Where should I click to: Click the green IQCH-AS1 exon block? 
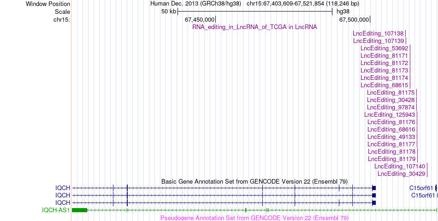(x=80, y=210)
